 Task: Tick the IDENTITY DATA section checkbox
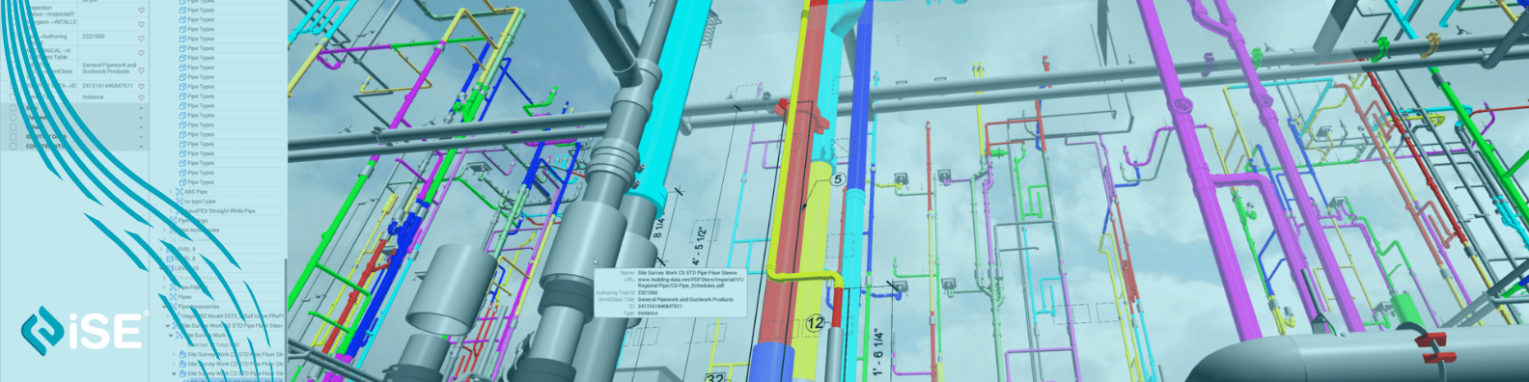(x=14, y=137)
